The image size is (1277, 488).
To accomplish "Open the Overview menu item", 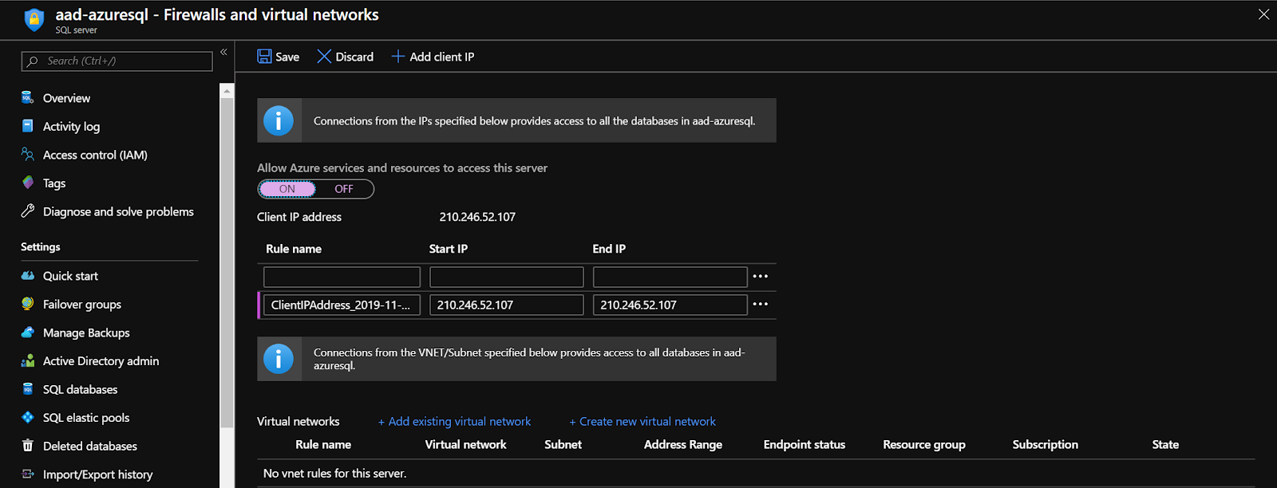I will 66,98.
